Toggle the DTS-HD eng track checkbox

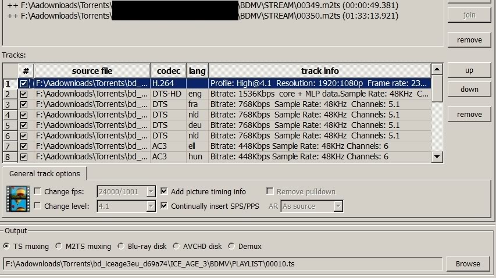[x=24, y=94]
